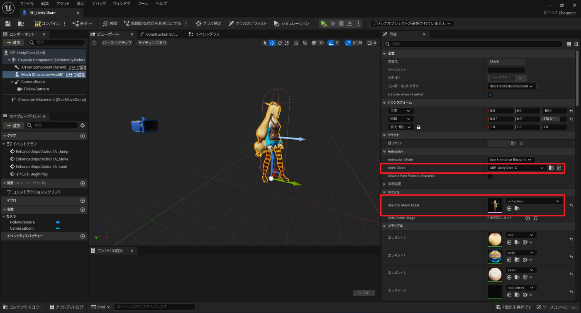Screen dimensions: 581x313
Task: Open the ファイル menu
Action: pos(27,3)
